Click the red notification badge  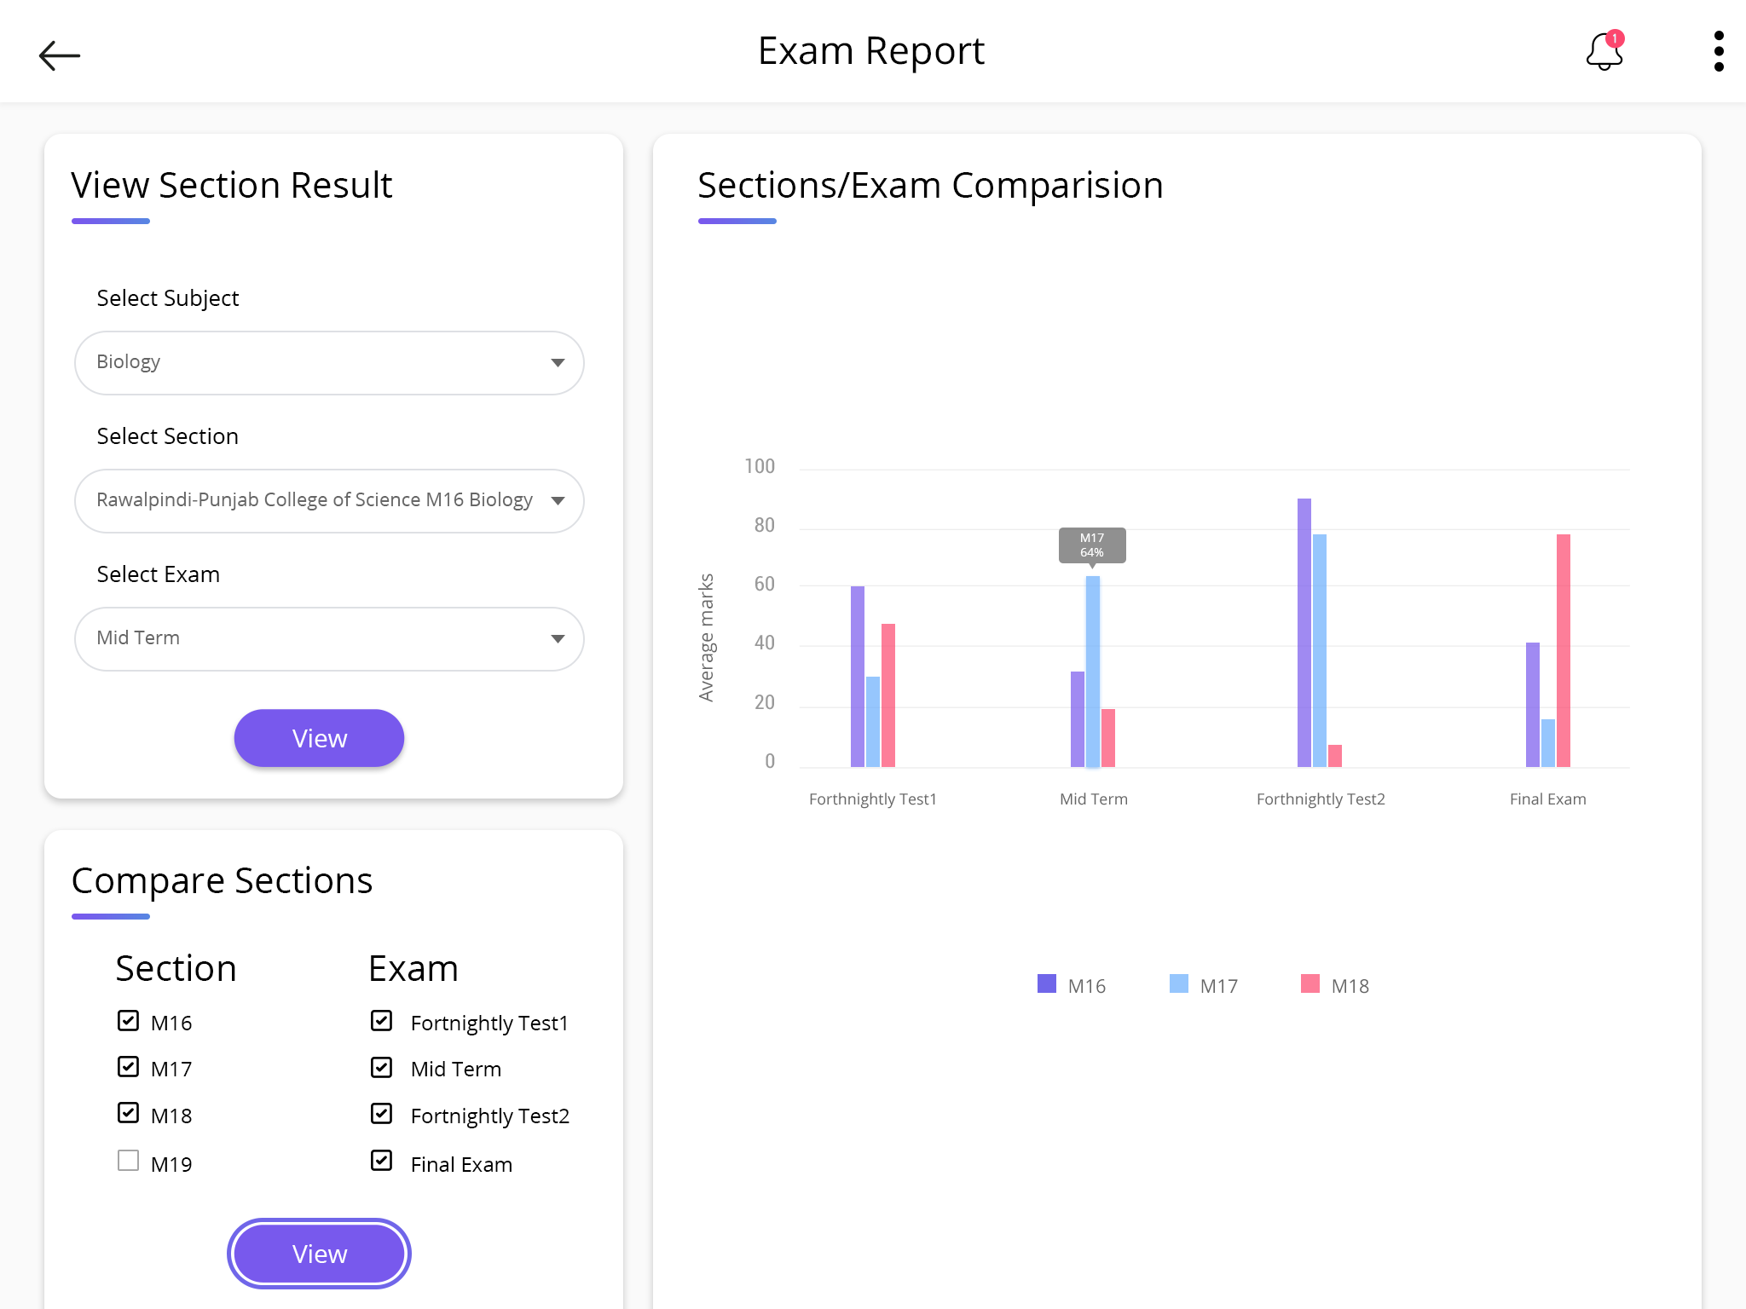point(1615,38)
